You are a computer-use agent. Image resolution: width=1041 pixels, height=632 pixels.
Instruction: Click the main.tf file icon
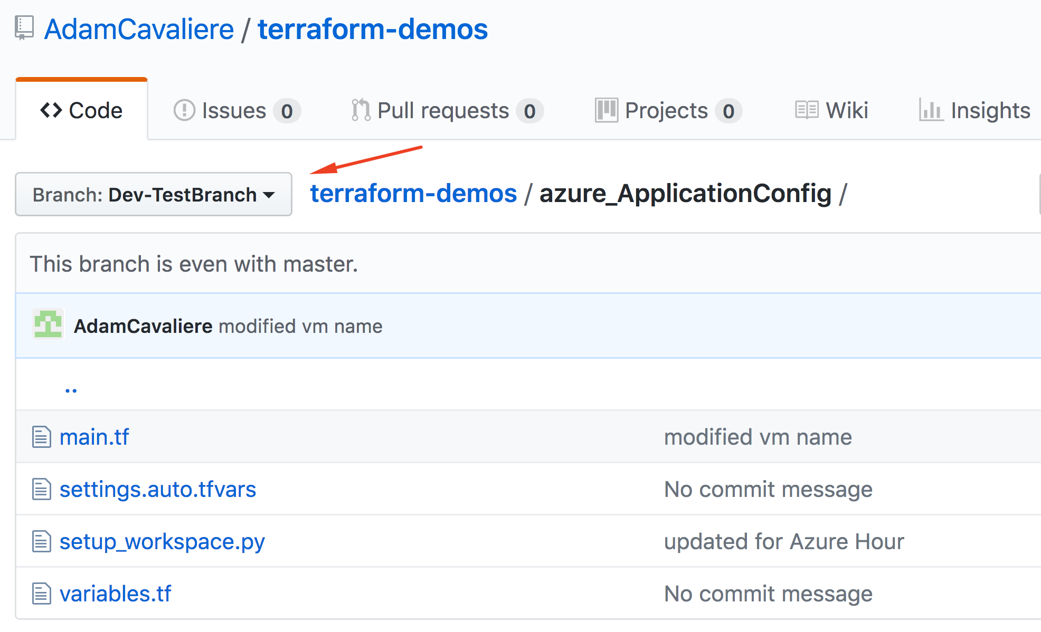click(42, 437)
